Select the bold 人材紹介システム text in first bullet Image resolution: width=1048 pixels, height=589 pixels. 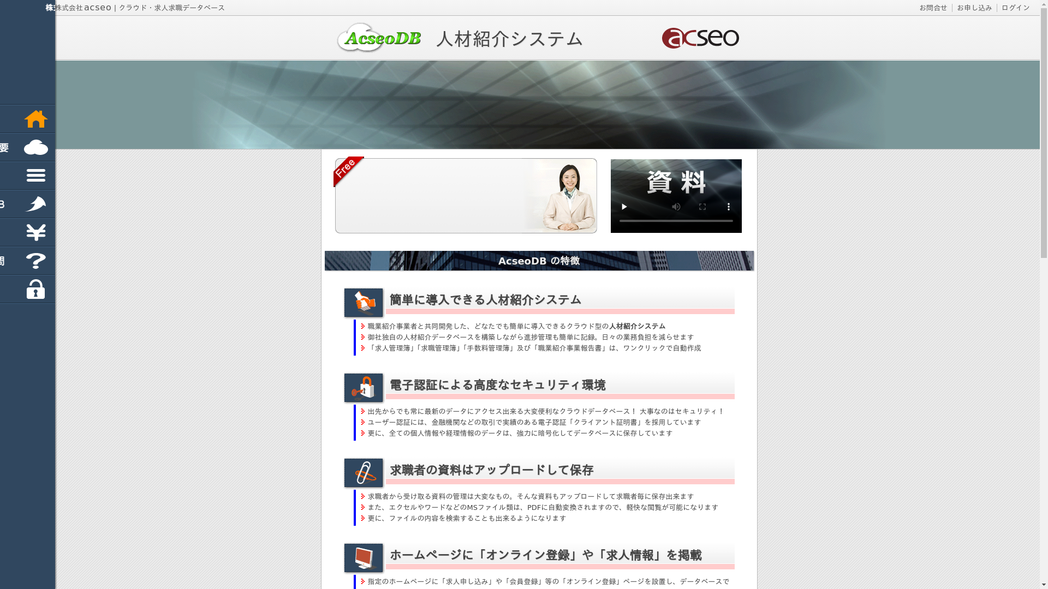click(x=637, y=326)
